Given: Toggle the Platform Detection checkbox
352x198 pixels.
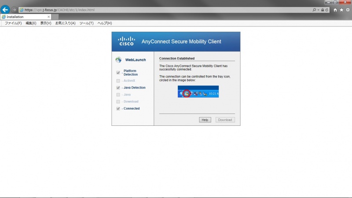Looking at the screenshot, I should click(x=118, y=73).
